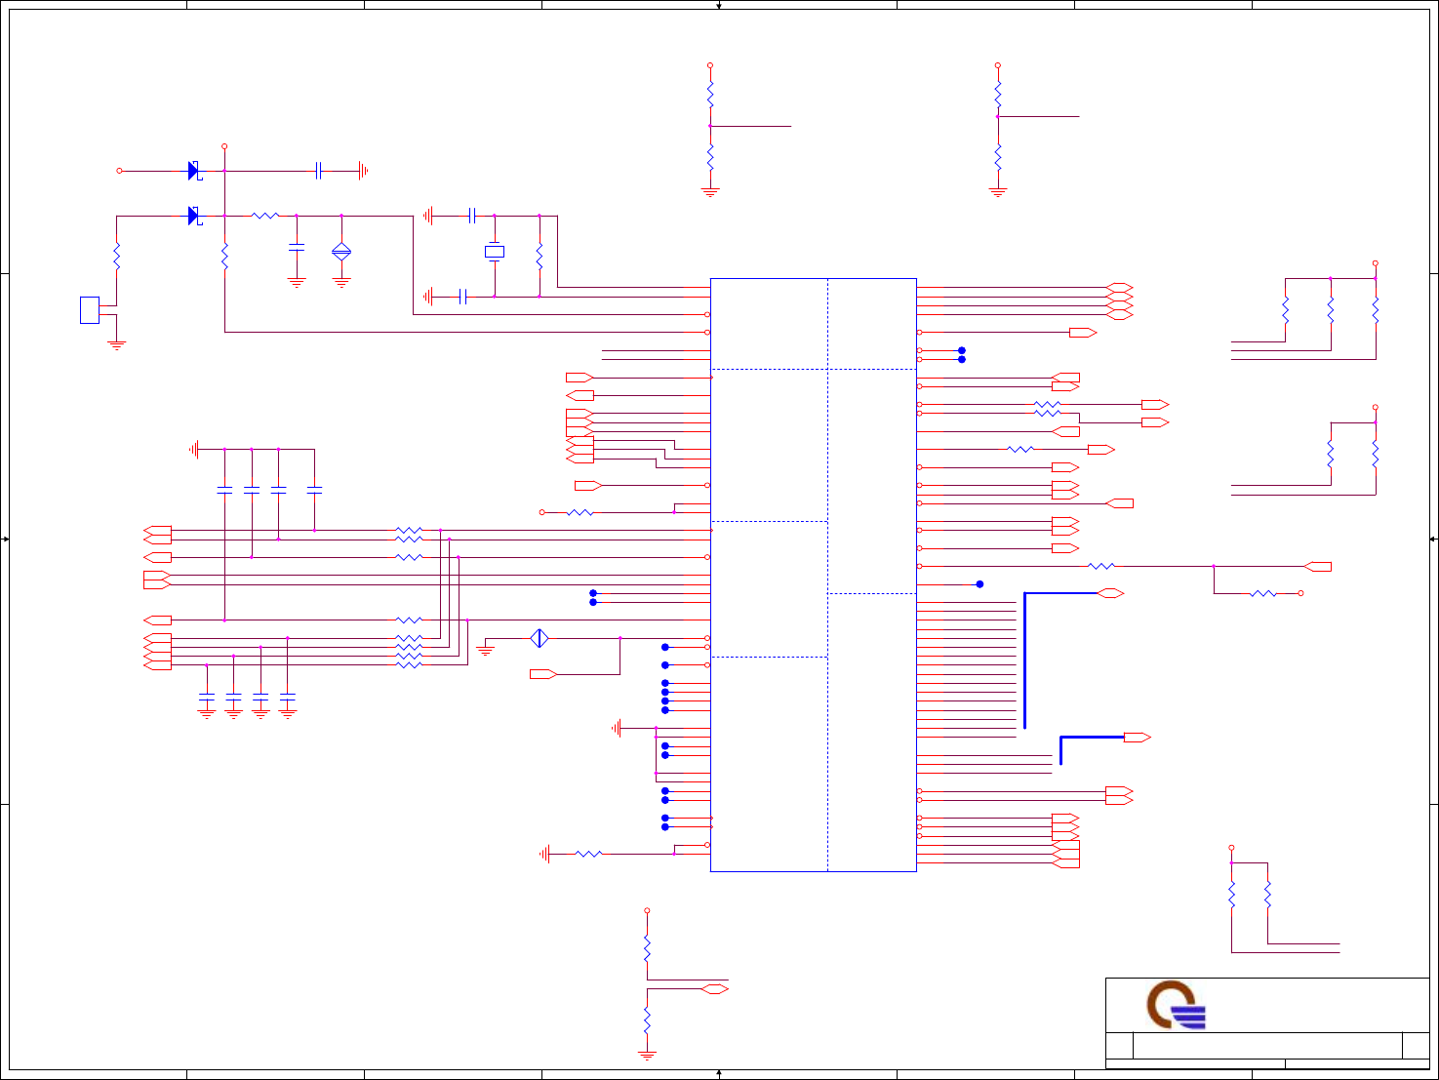Select the crystal oscillator symbol

point(495,252)
